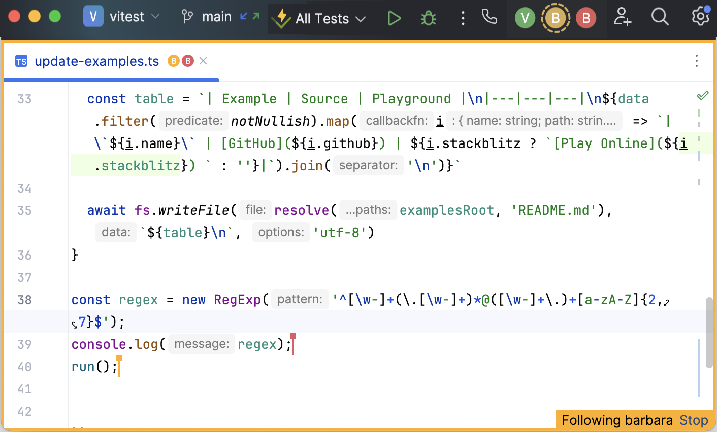
Task: Select the update-examples.ts tab
Action: coord(96,61)
